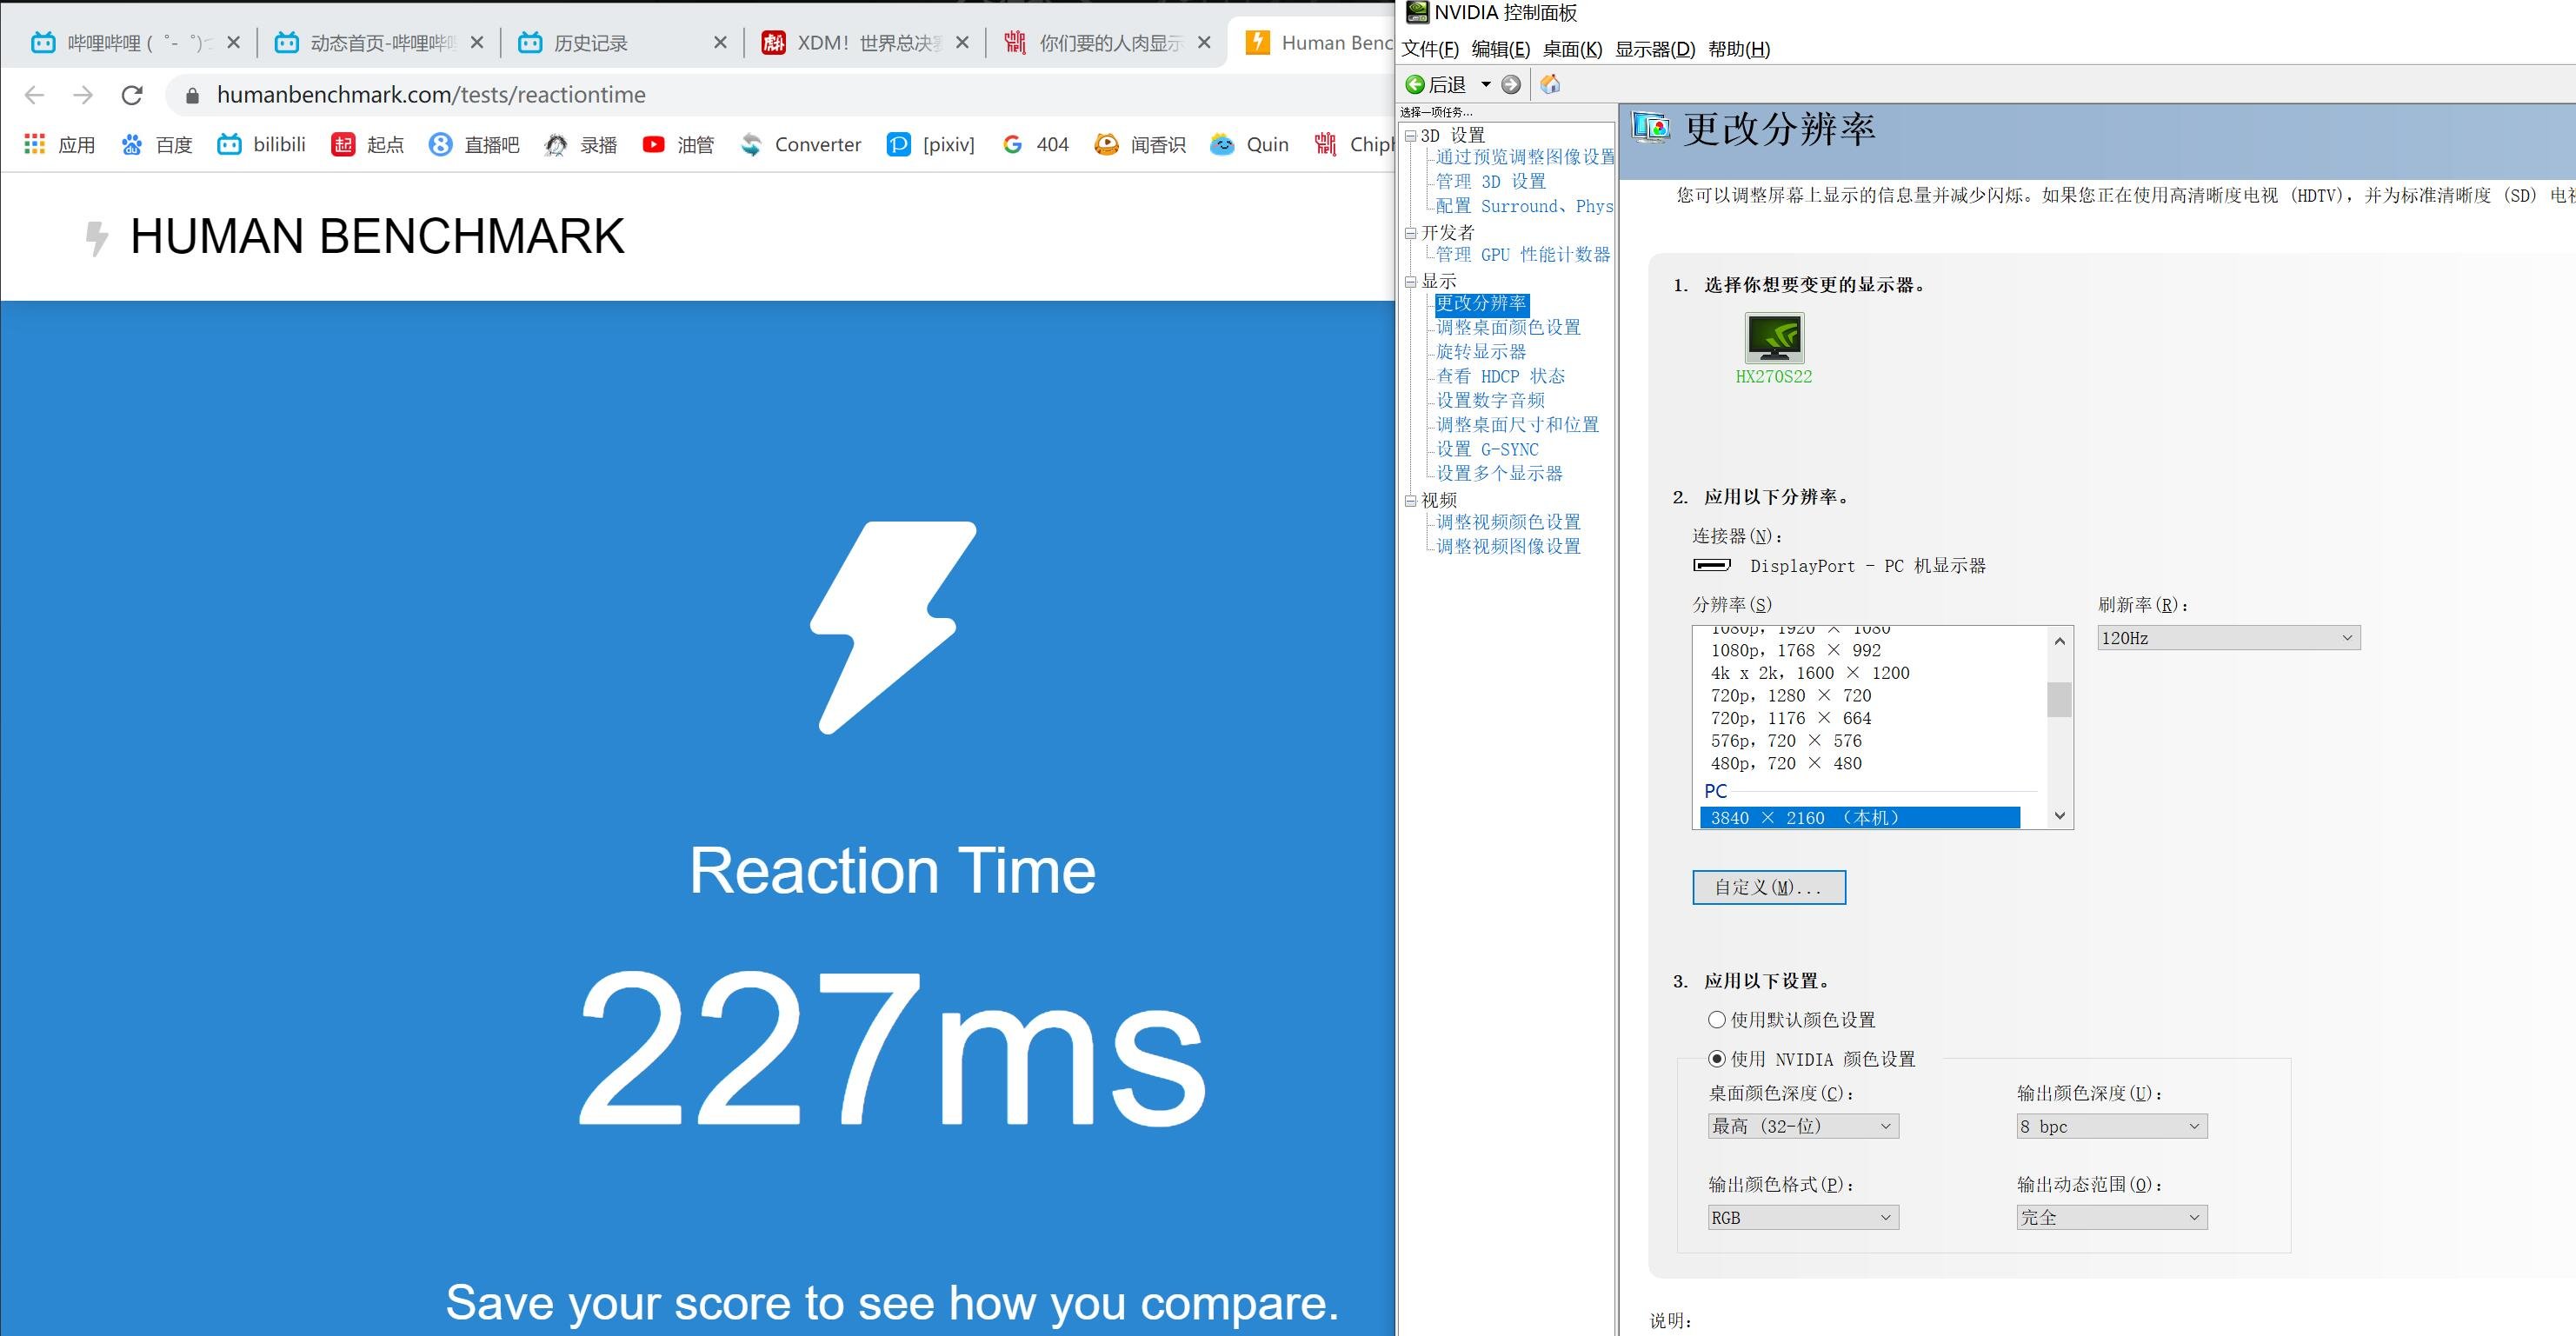Image resolution: width=2576 pixels, height=1336 pixels.
Task: Open the Quin bookmark
Action: tap(1249, 145)
